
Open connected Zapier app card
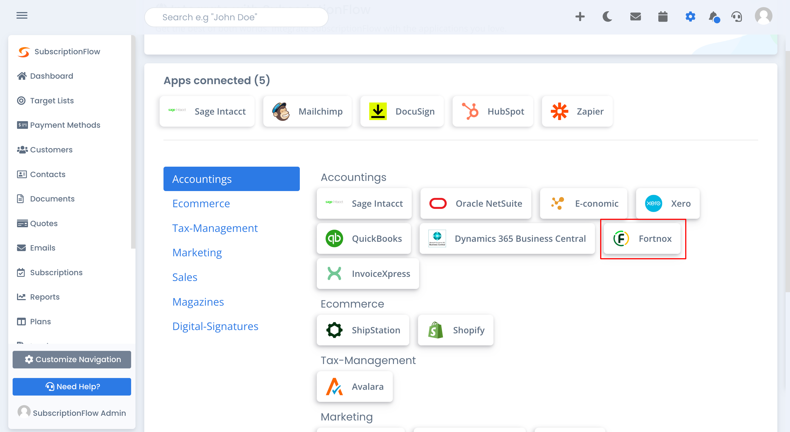pyautogui.click(x=577, y=111)
